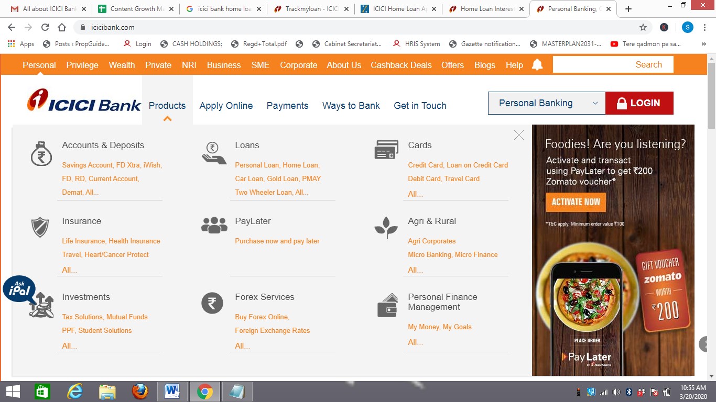This screenshot has width=716, height=402.
Task: Open the Personal Banking dropdown
Action: pos(546,103)
